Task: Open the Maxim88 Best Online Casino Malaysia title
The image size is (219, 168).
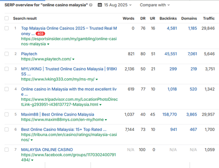Action: pyautogui.click(x=57, y=114)
